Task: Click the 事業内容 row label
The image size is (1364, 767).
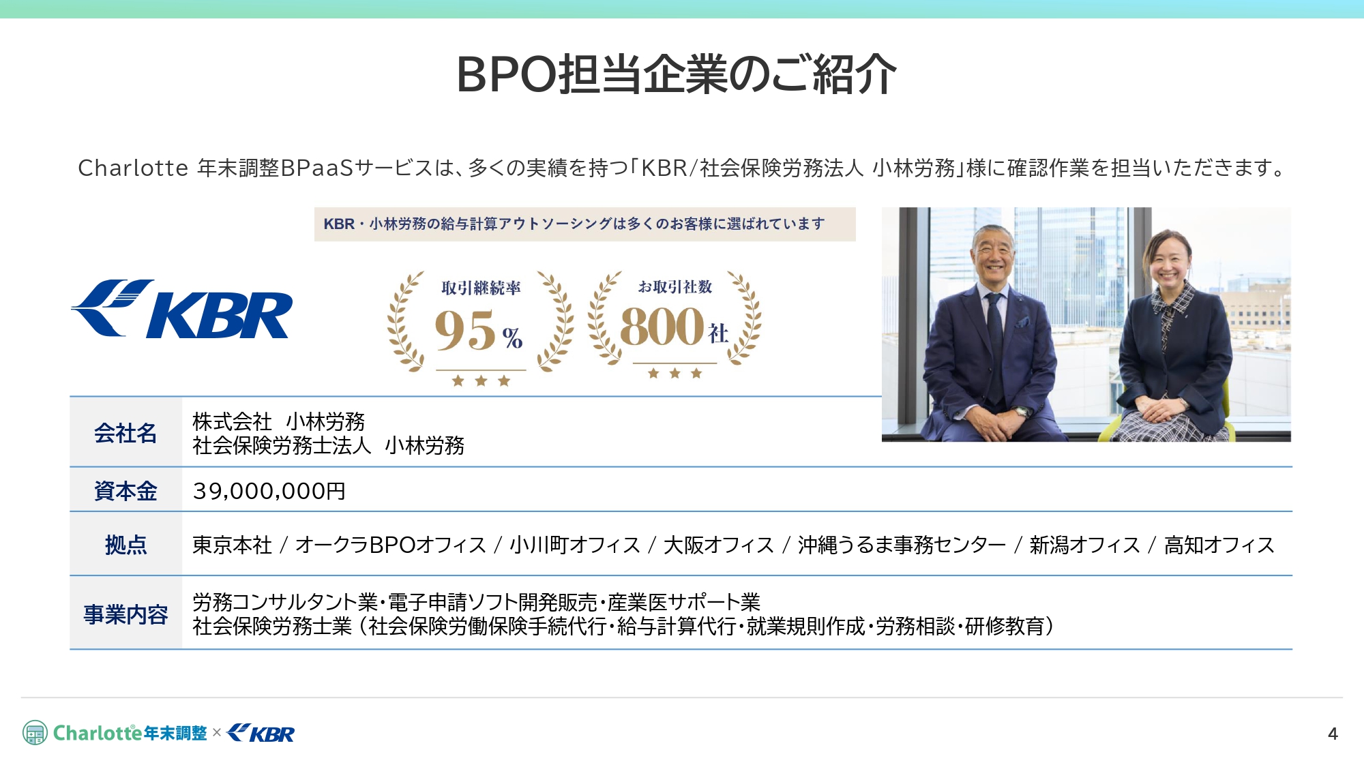Action: 125,612
